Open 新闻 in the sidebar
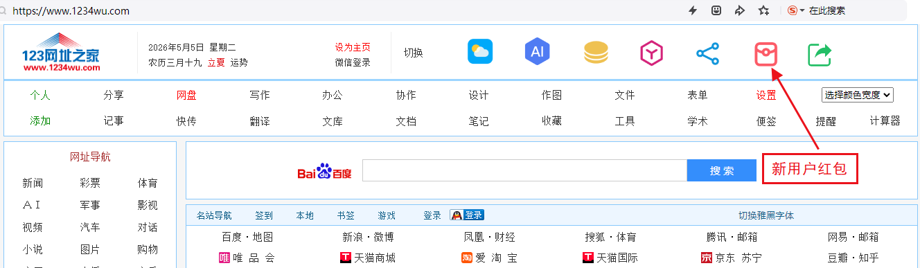This screenshot has width=920, height=268. click(x=33, y=183)
